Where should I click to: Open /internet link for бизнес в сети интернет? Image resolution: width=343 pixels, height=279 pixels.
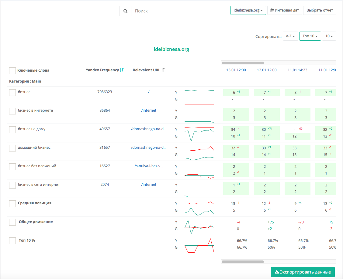pos(149,184)
